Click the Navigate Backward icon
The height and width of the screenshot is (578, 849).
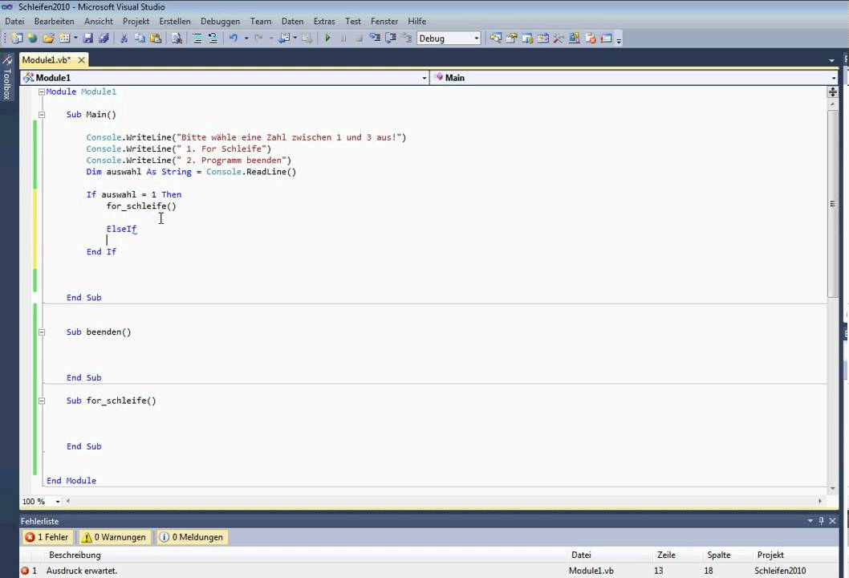[284, 39]
